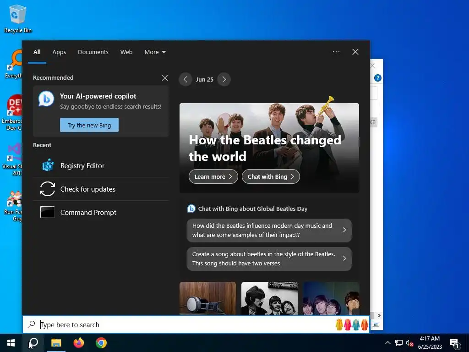Click the Windows Start button

(11, 343)
